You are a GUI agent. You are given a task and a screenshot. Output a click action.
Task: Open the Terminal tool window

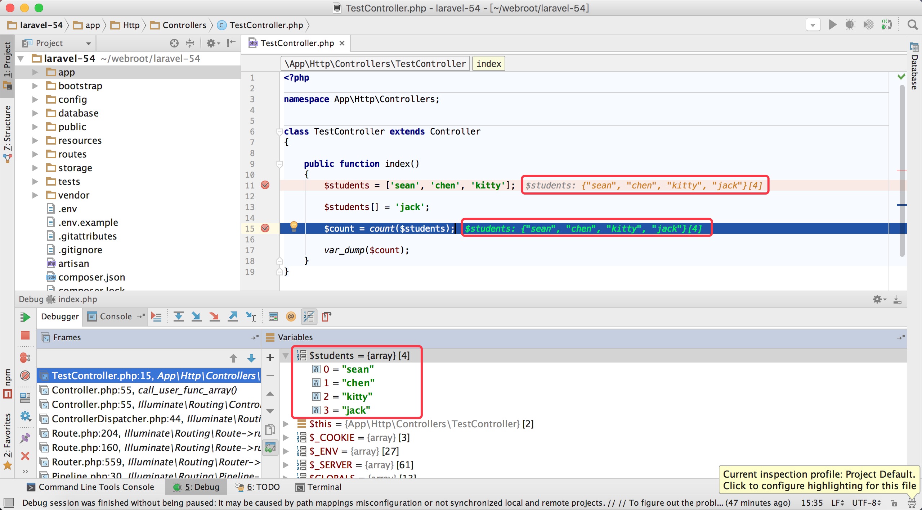click(x=318, y=487)
